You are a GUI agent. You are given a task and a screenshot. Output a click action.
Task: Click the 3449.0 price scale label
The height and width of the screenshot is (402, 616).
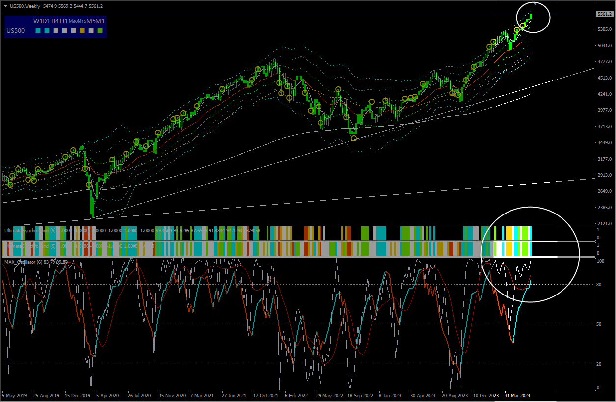(604, 143)
